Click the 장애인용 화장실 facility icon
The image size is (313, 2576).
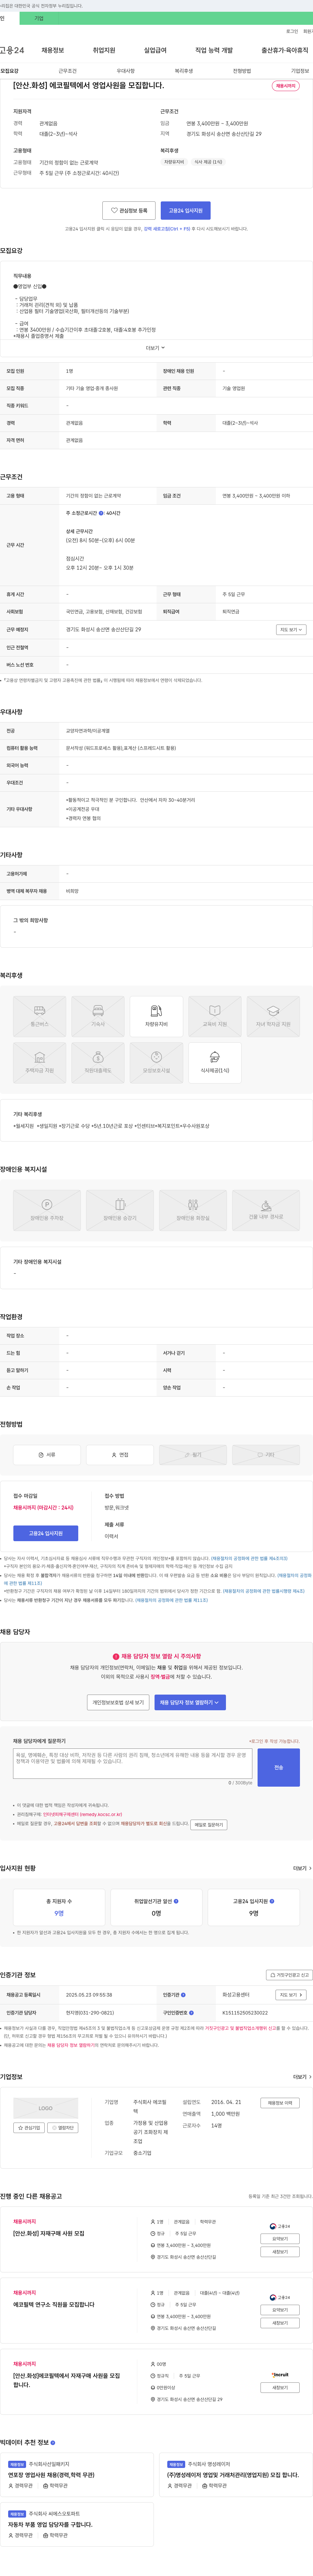(193, 1210)
